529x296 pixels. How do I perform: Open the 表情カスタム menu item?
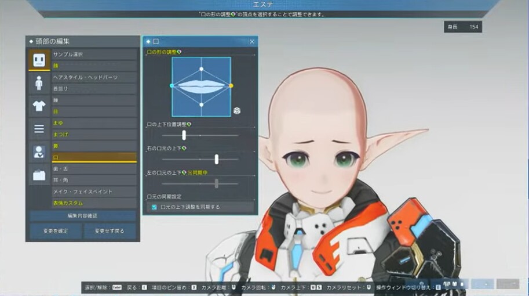tap(94, 203)
